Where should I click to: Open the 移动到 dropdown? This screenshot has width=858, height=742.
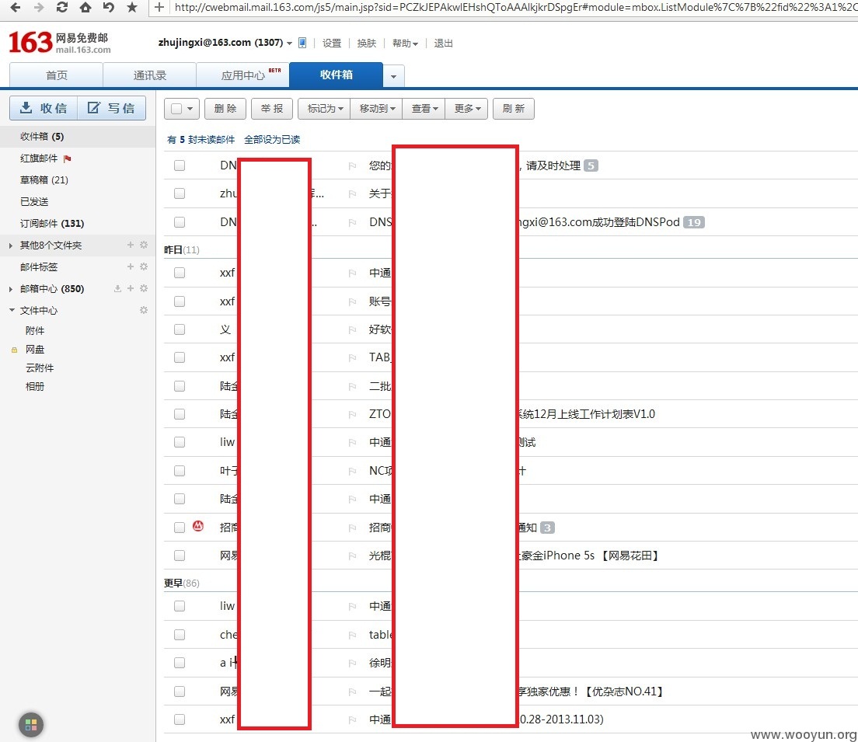tap(376, 109)
